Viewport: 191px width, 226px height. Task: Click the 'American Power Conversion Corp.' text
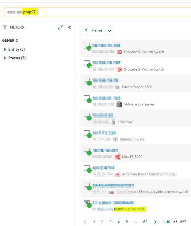[x=149, y=174]
